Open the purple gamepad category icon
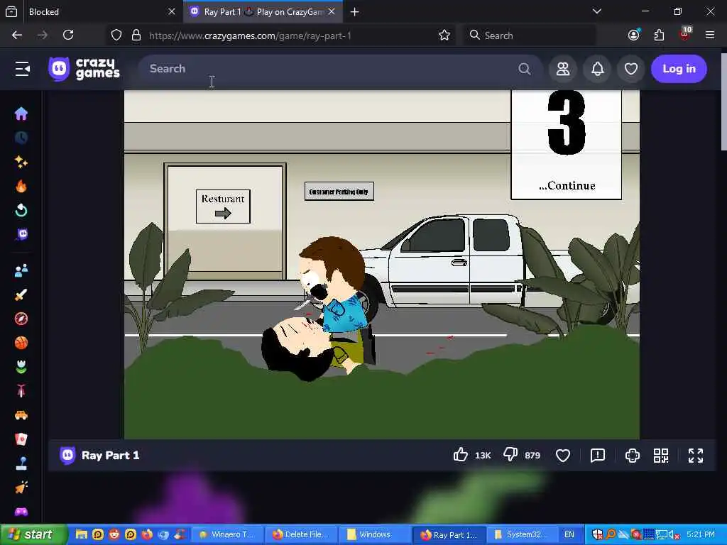Screen dimensions: 727x545 (21, 512)
